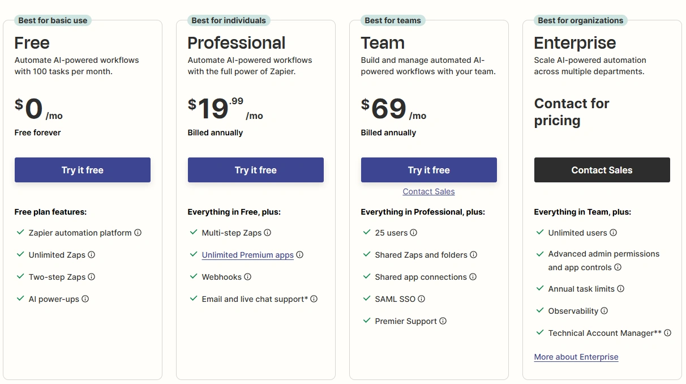
Task: Click info icon beside Zapier automation platform
Action: [138, 233]
